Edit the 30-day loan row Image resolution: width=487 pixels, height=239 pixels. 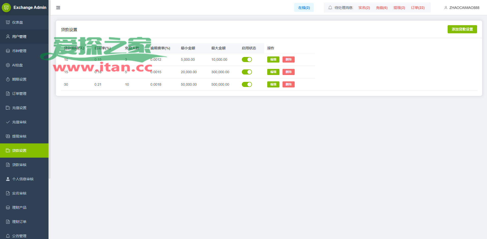273,84
